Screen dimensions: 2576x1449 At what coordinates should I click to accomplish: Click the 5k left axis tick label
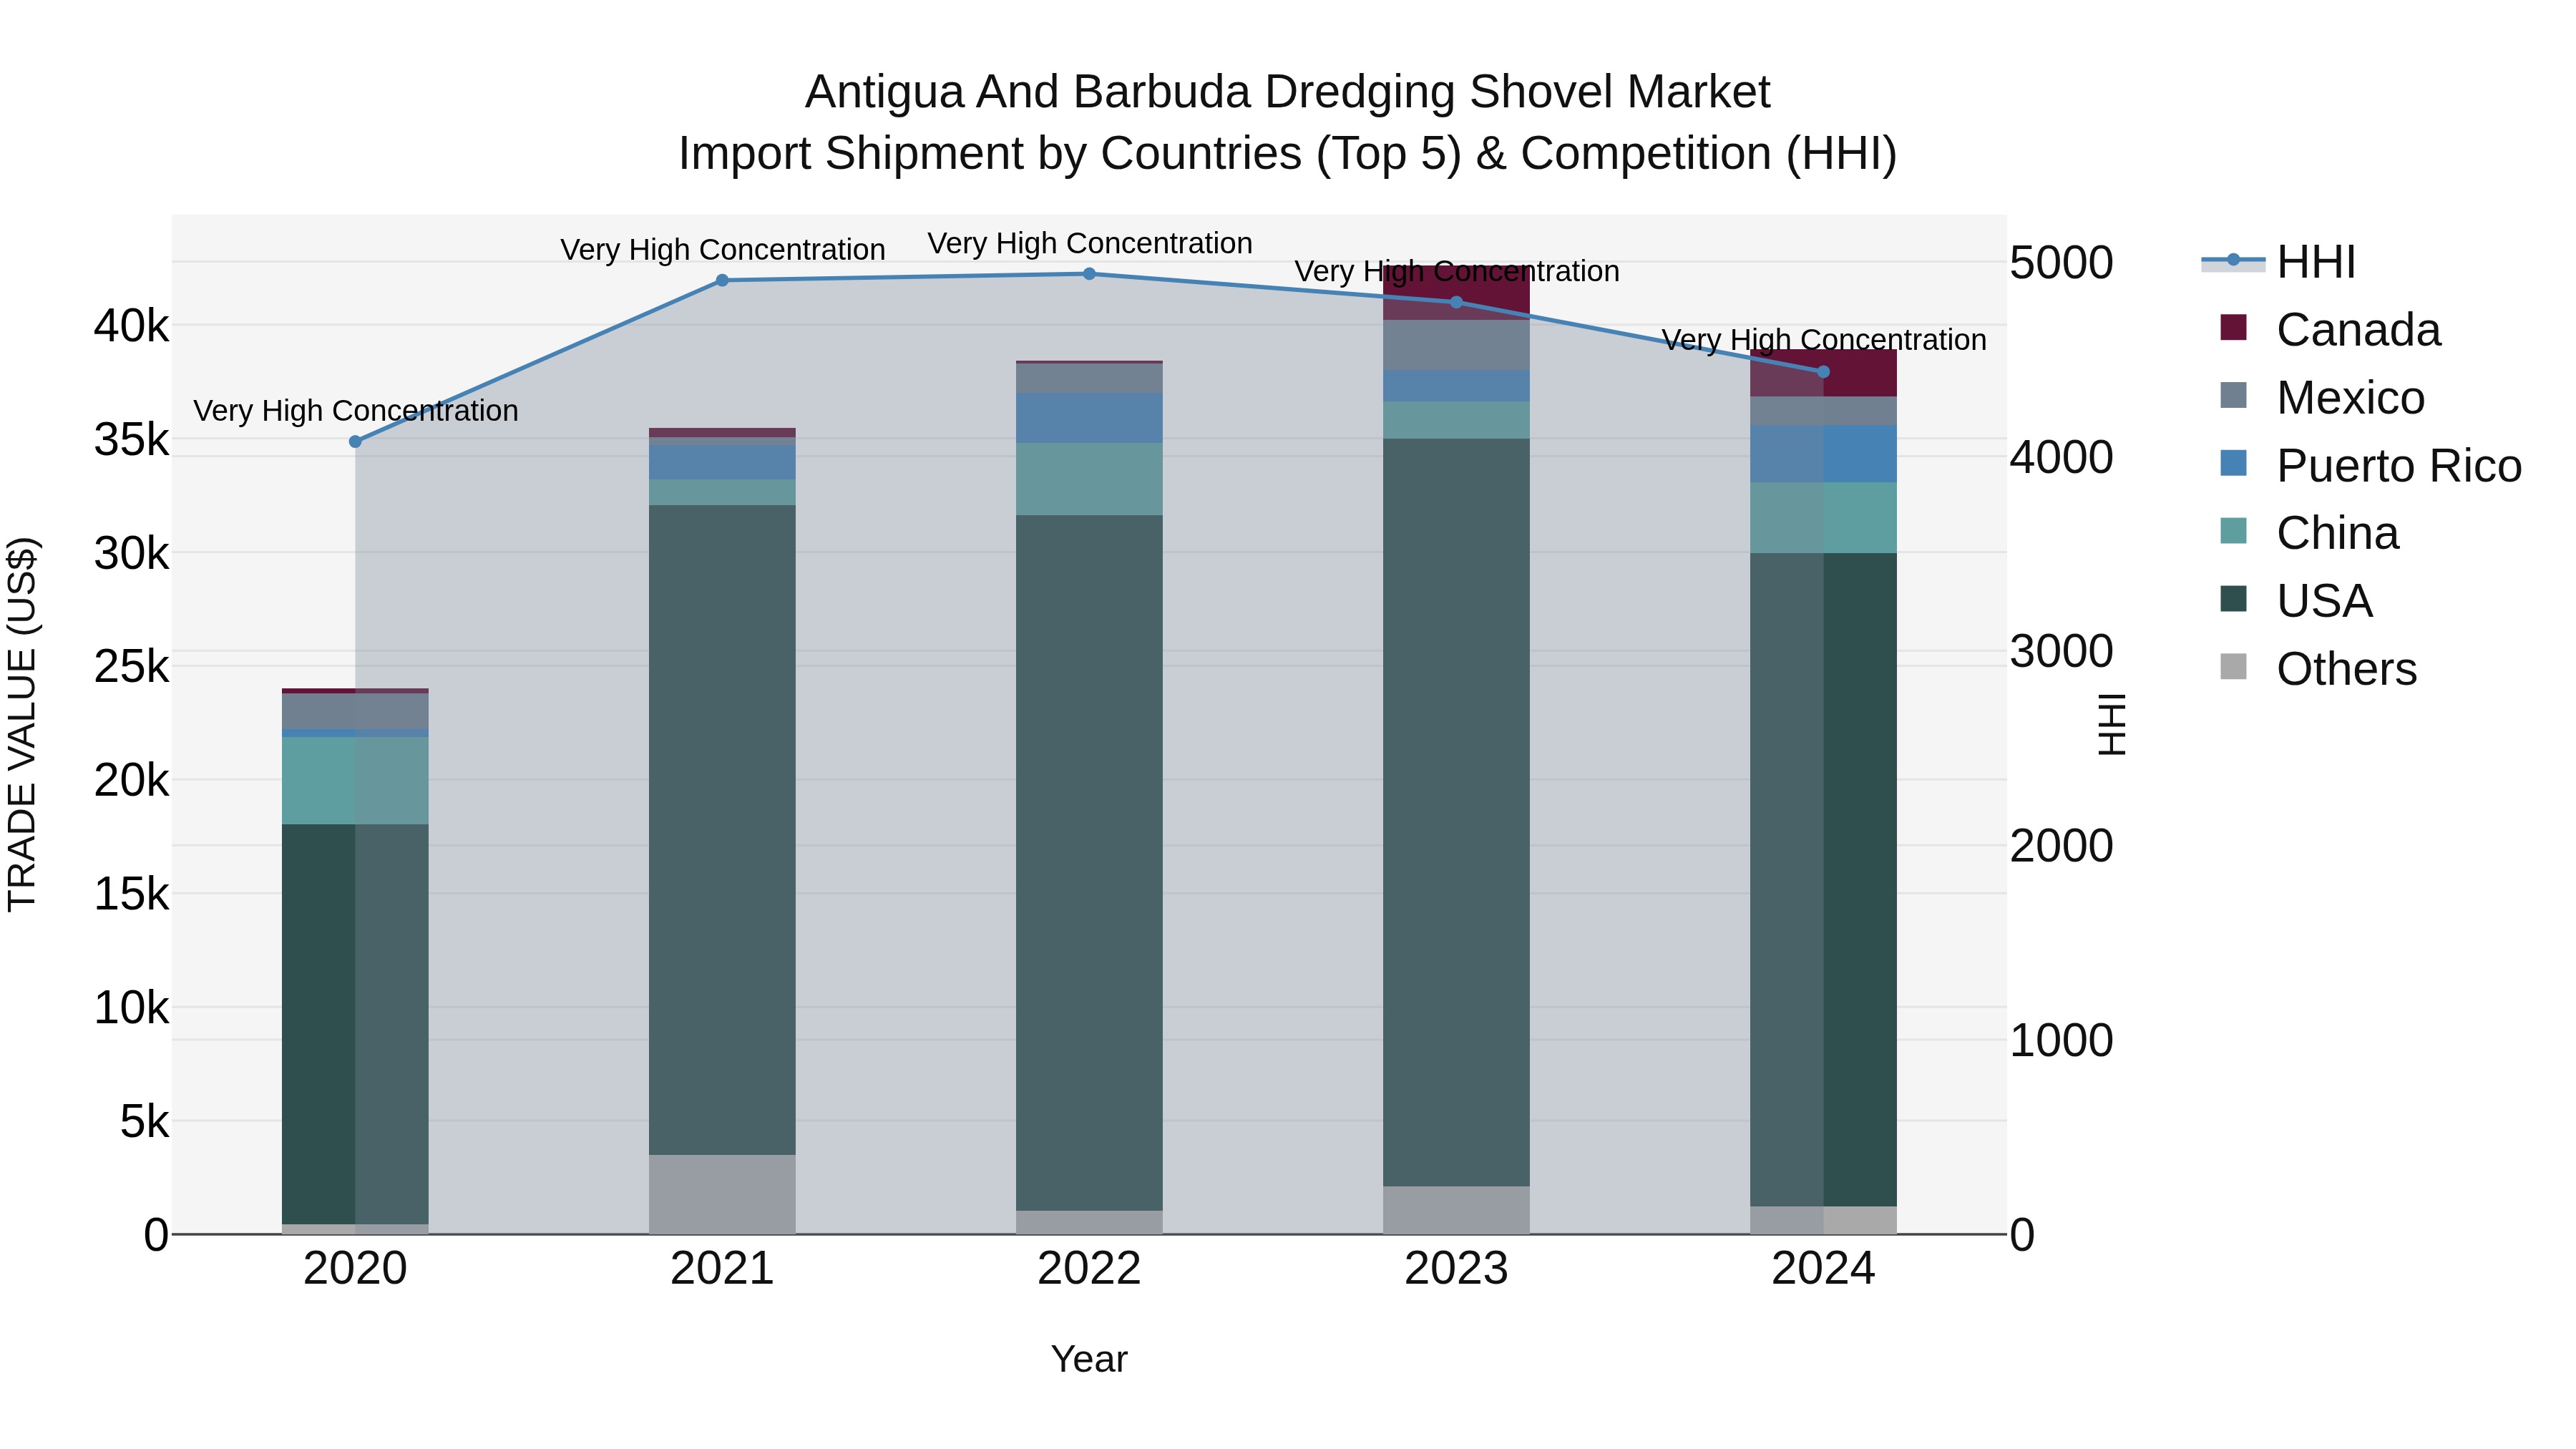tap(145, 1122)
